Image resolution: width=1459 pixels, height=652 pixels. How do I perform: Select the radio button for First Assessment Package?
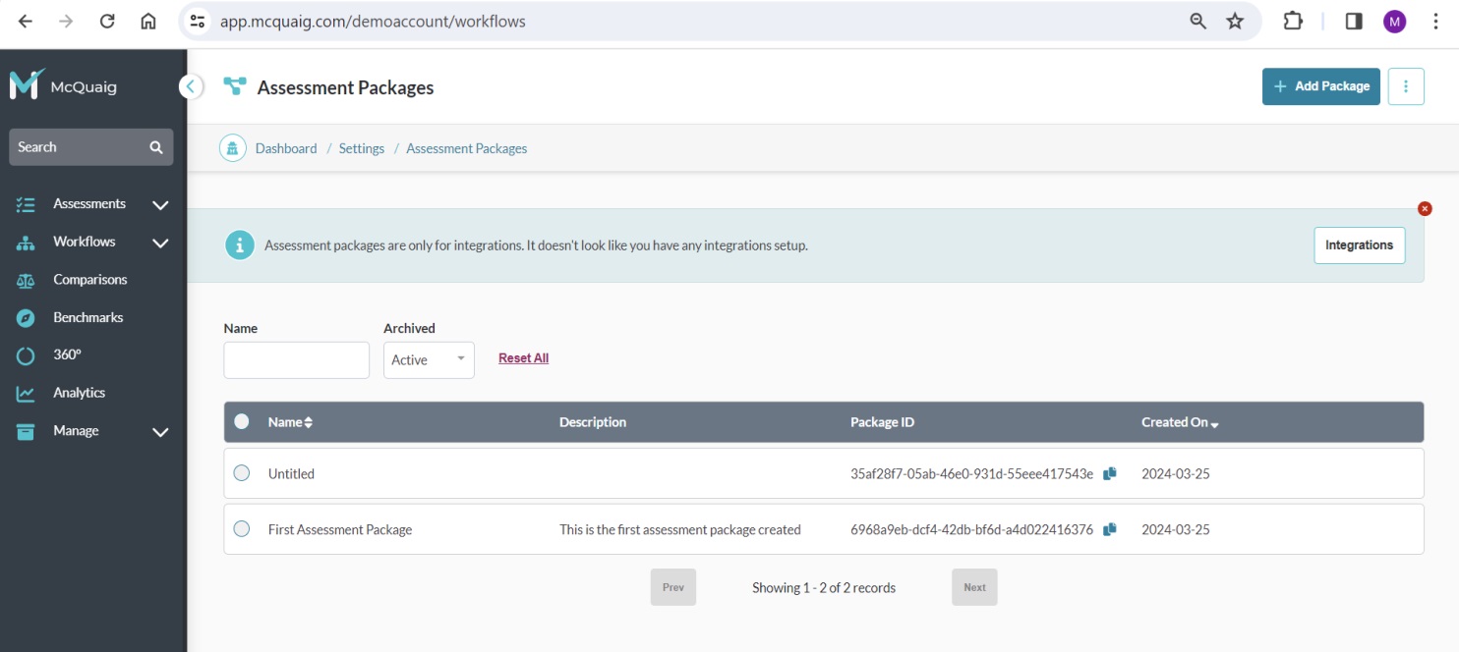241,528
